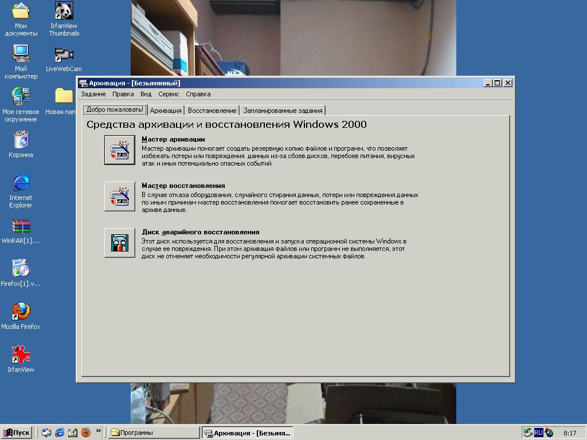Screen dimensions: 587x440
Task: Switch to the Добро пожаловать! tab
Action: coord(115,109)
